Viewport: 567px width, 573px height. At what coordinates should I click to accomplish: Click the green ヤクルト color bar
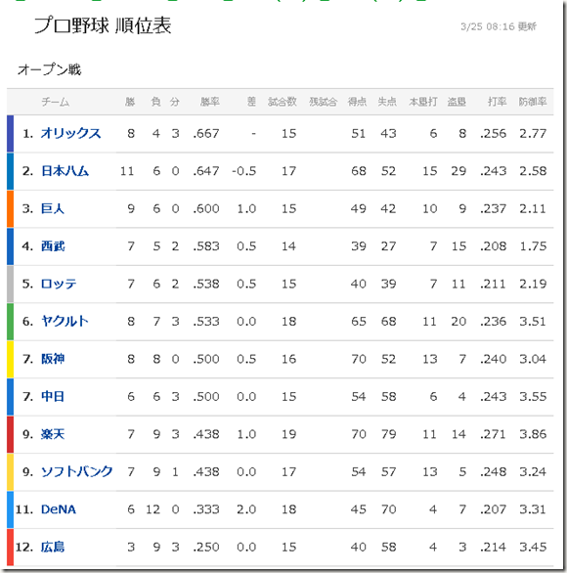pos(10,322)
